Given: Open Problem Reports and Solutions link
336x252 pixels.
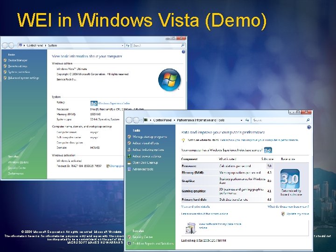Looking at the screenshot, I should tap(153, 244).
